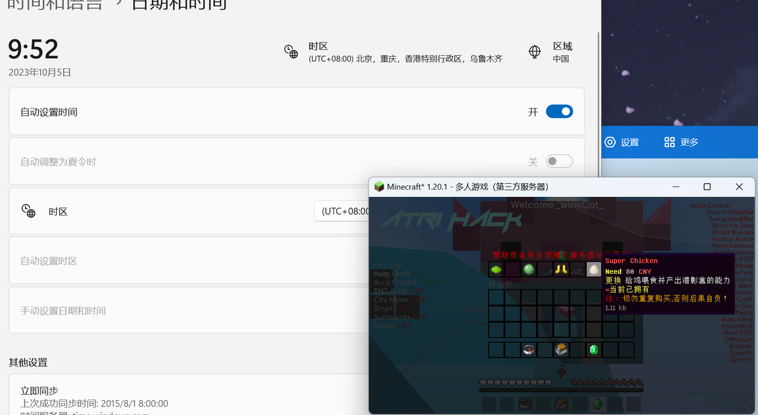Screen dimensions: 758x415
Task: Click the time zone icon in 时区 row
Action: click(28, 211)
